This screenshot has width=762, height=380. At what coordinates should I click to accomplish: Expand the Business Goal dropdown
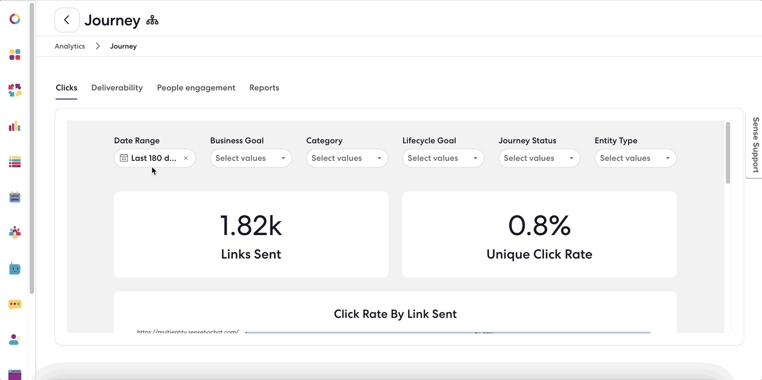(251, 158)
